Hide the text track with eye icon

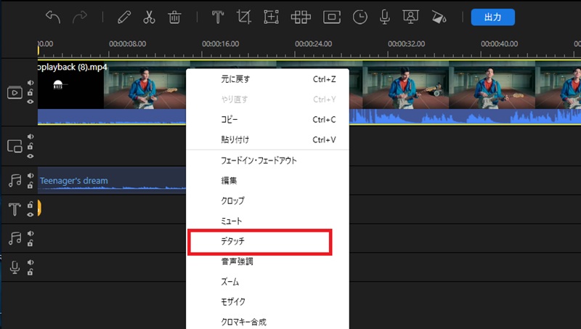click(x=31, y=214)
